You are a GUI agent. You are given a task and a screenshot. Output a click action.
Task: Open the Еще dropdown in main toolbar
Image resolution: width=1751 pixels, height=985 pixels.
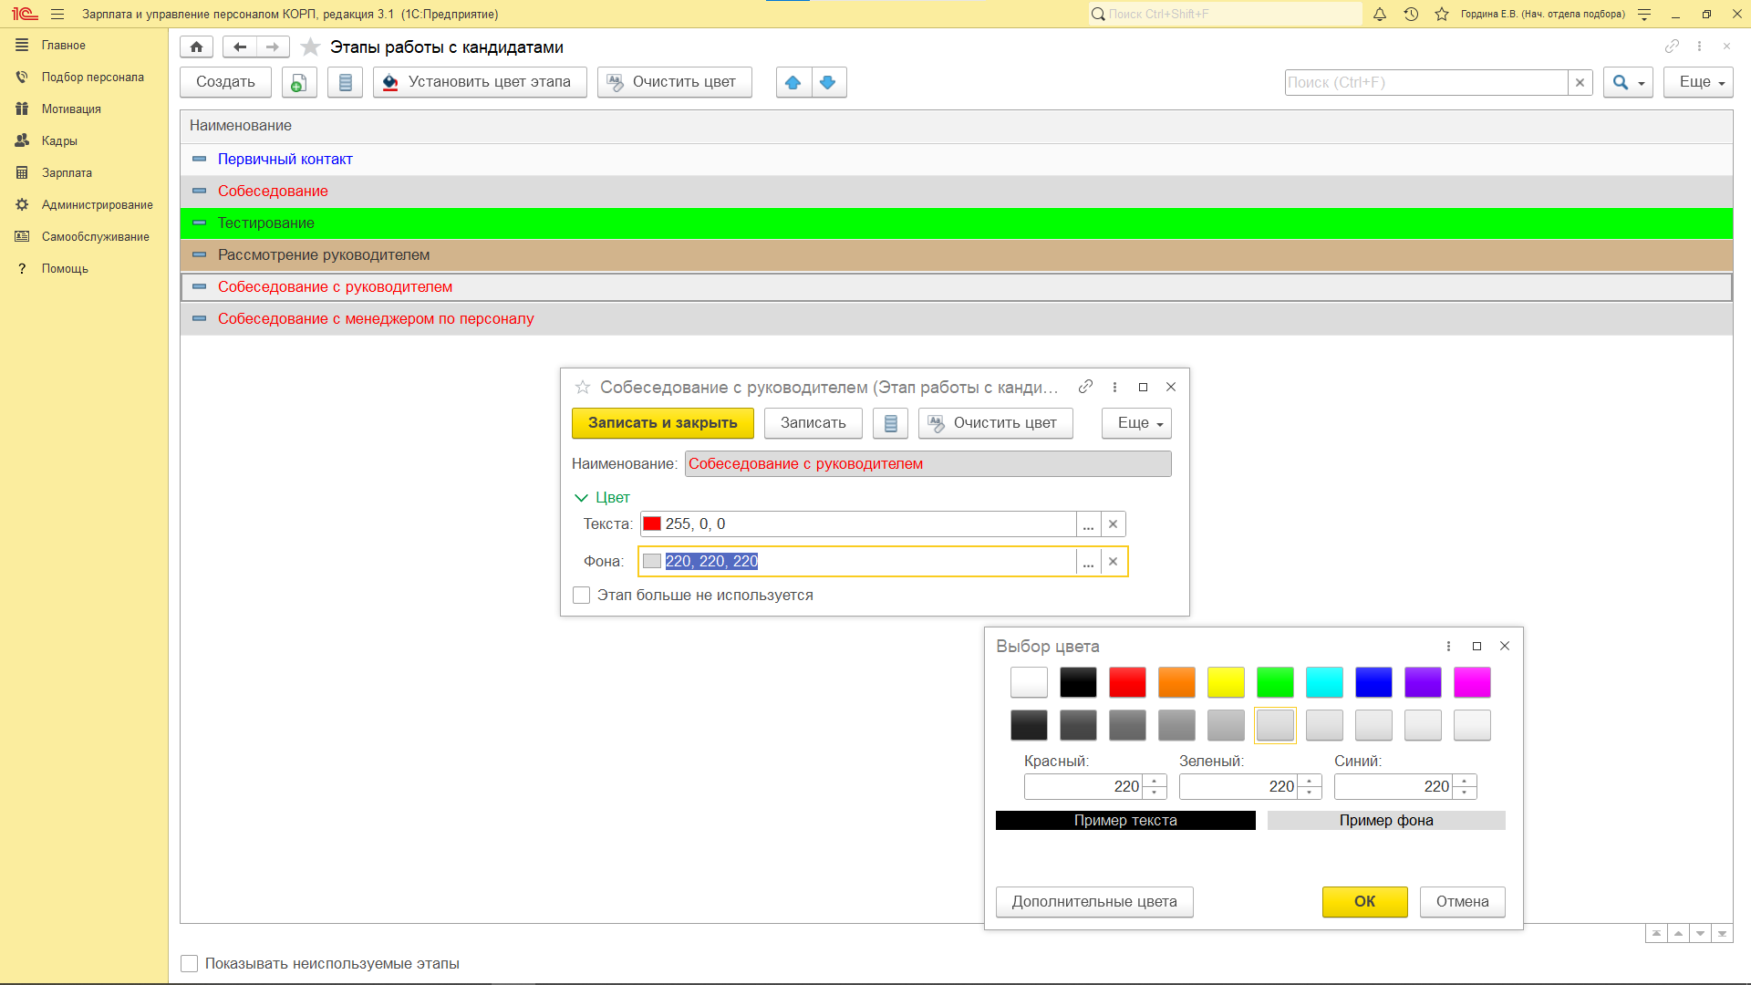click(1697, 82)
